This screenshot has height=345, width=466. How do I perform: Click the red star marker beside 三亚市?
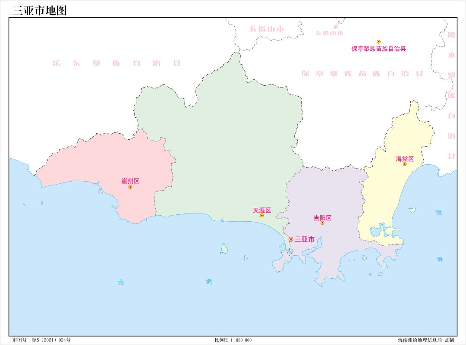[x=291, y=239]
